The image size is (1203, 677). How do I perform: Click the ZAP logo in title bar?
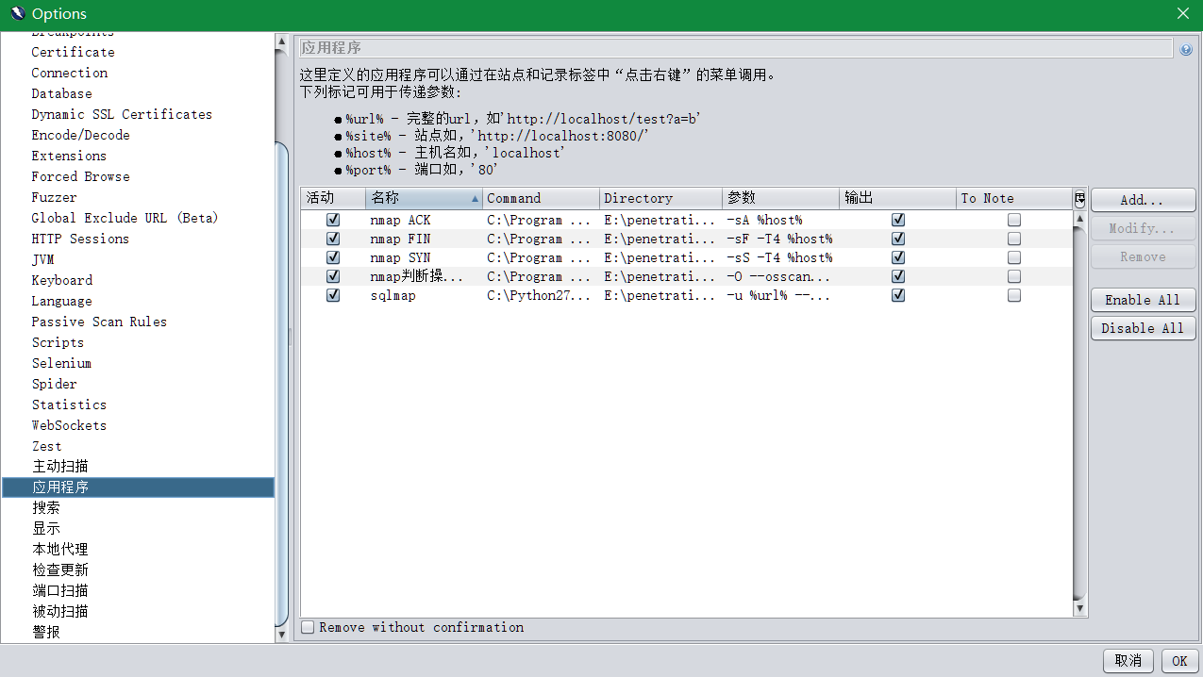pos(17,13)
